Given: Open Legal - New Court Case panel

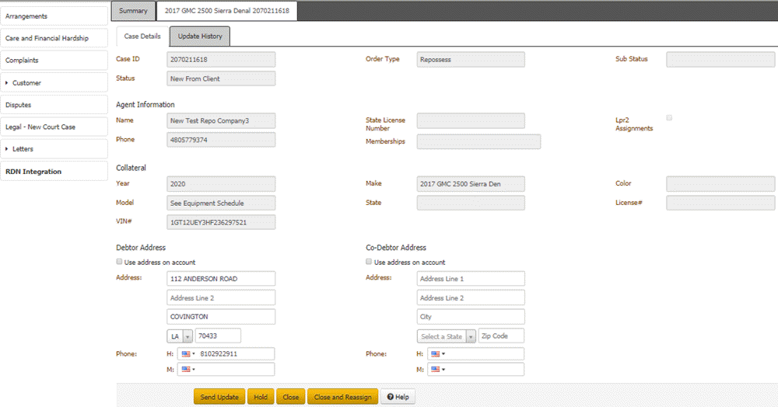Looking at the screenshot, I should pyautogui.click(x=54, y=127).
